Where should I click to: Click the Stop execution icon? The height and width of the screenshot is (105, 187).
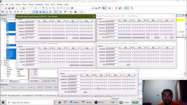pyautogui.click(x=11, y=12)
